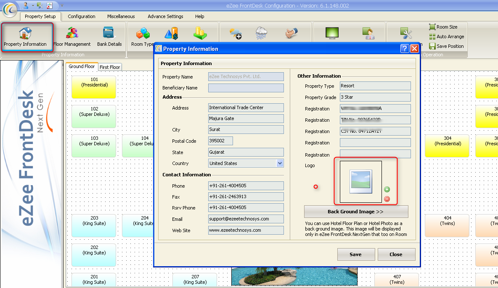Click Auto Arrange in the ribbon
The height and width of the screenshot is (288, 498).
[447, 37]
